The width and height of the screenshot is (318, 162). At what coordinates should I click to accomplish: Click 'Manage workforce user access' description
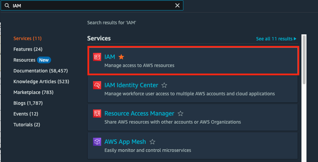click(190, 94)
